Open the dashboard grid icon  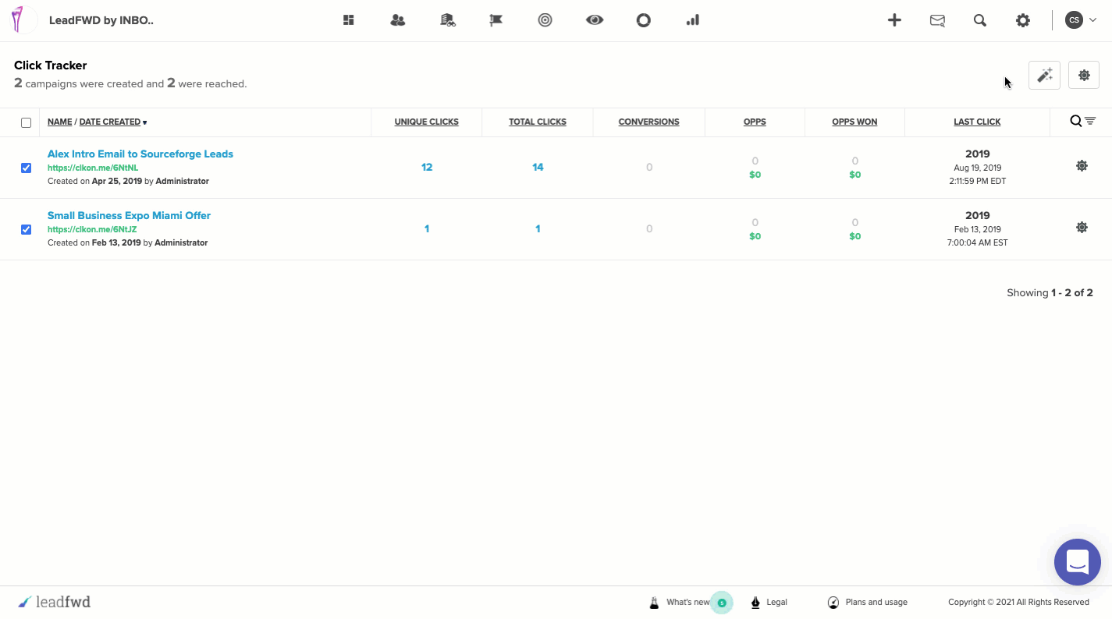pyautogui.click(x=349, y=20)
